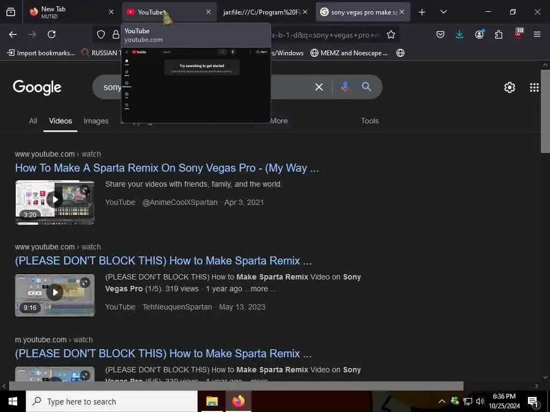
Task: Open the network tray icon
Action: (467, 401)
